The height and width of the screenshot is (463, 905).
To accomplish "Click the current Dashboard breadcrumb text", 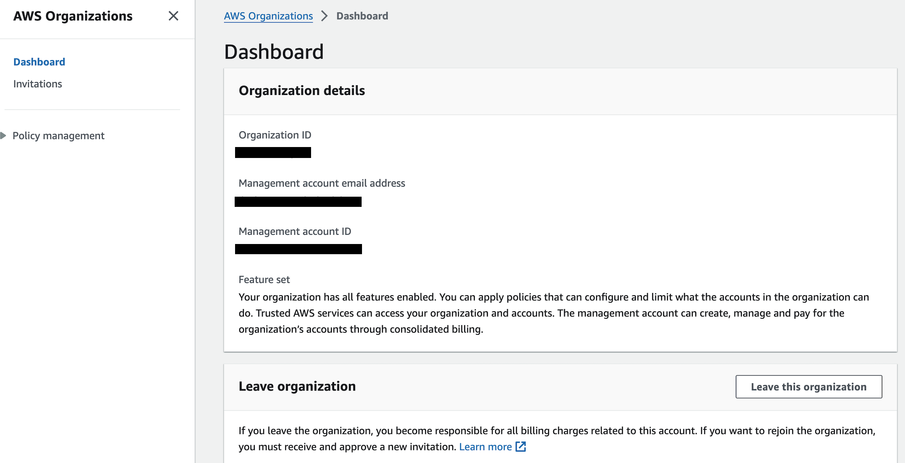I will pos(362,16).
